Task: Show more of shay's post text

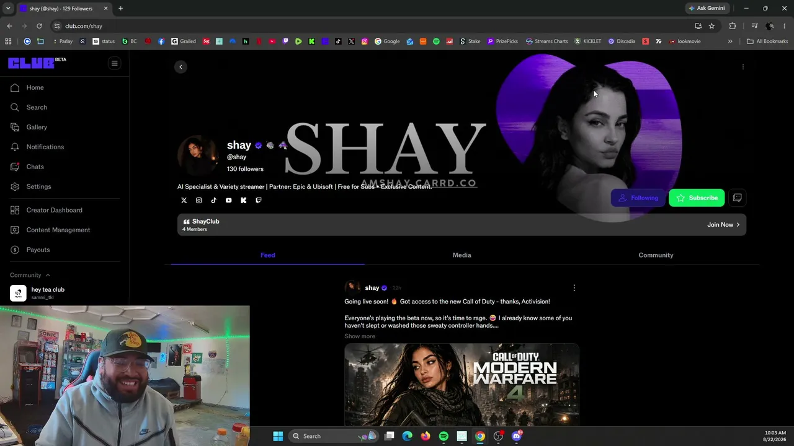Action: click(x=360, y=336)
